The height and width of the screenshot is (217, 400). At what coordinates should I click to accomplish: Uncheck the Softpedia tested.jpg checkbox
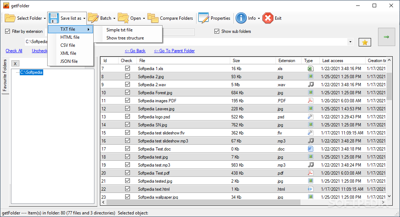click(x=128, y=181)
